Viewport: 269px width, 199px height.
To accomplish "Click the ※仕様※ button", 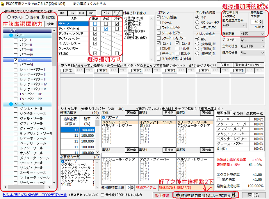I will (162, 195).
